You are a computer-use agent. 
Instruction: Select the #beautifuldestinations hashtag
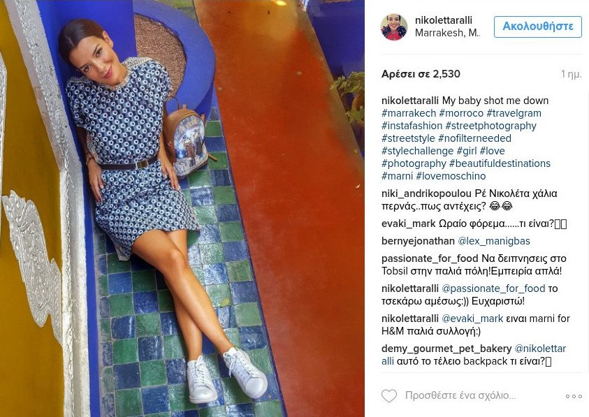[500, 163]
